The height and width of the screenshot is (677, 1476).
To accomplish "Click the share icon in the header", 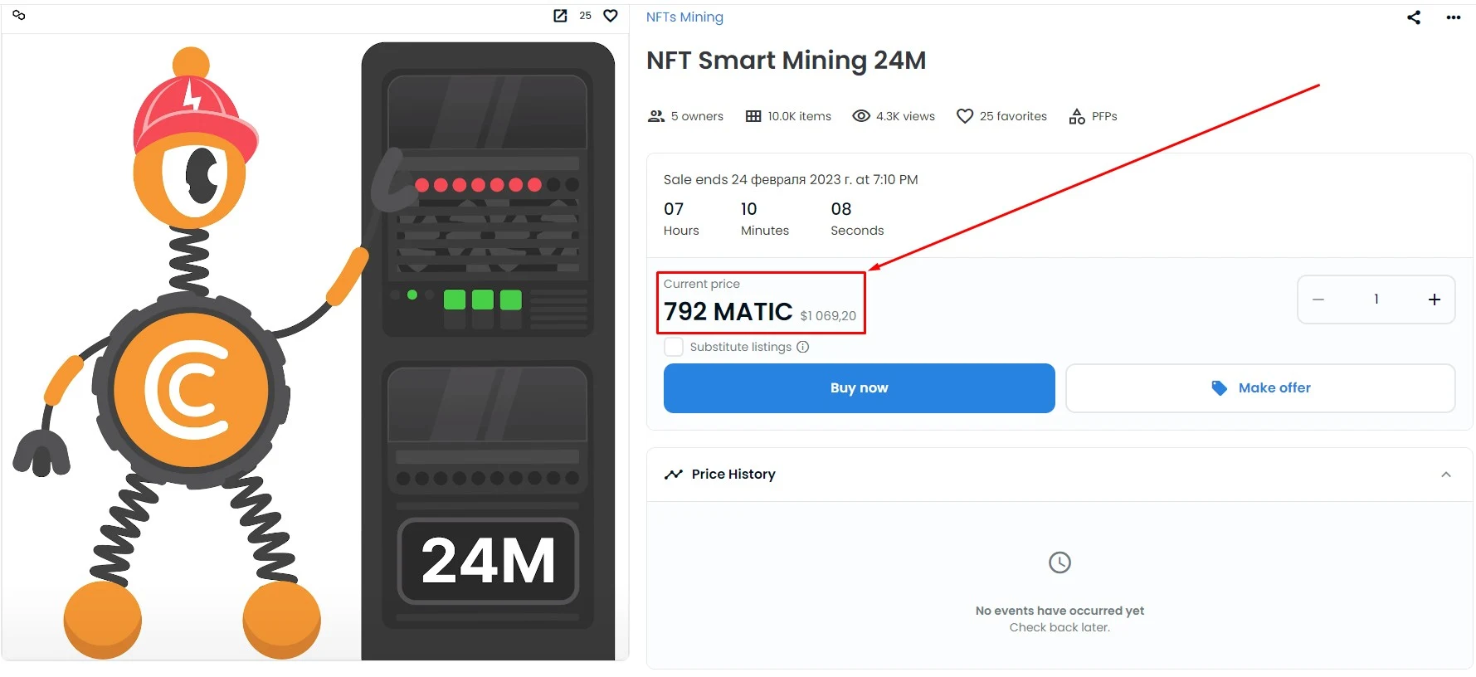I will tap(1414, 17).
